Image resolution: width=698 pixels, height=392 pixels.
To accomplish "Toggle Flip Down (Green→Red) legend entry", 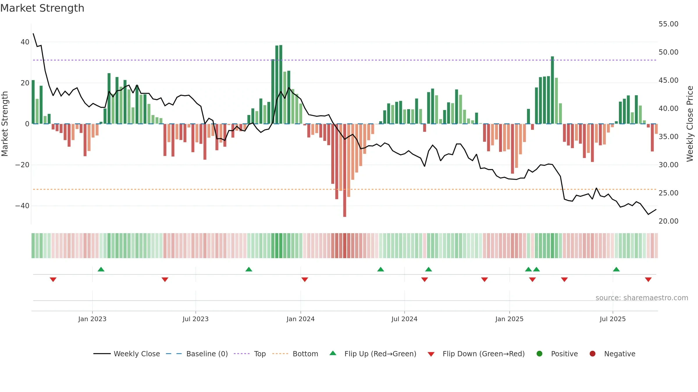I will tap(476, 354).
